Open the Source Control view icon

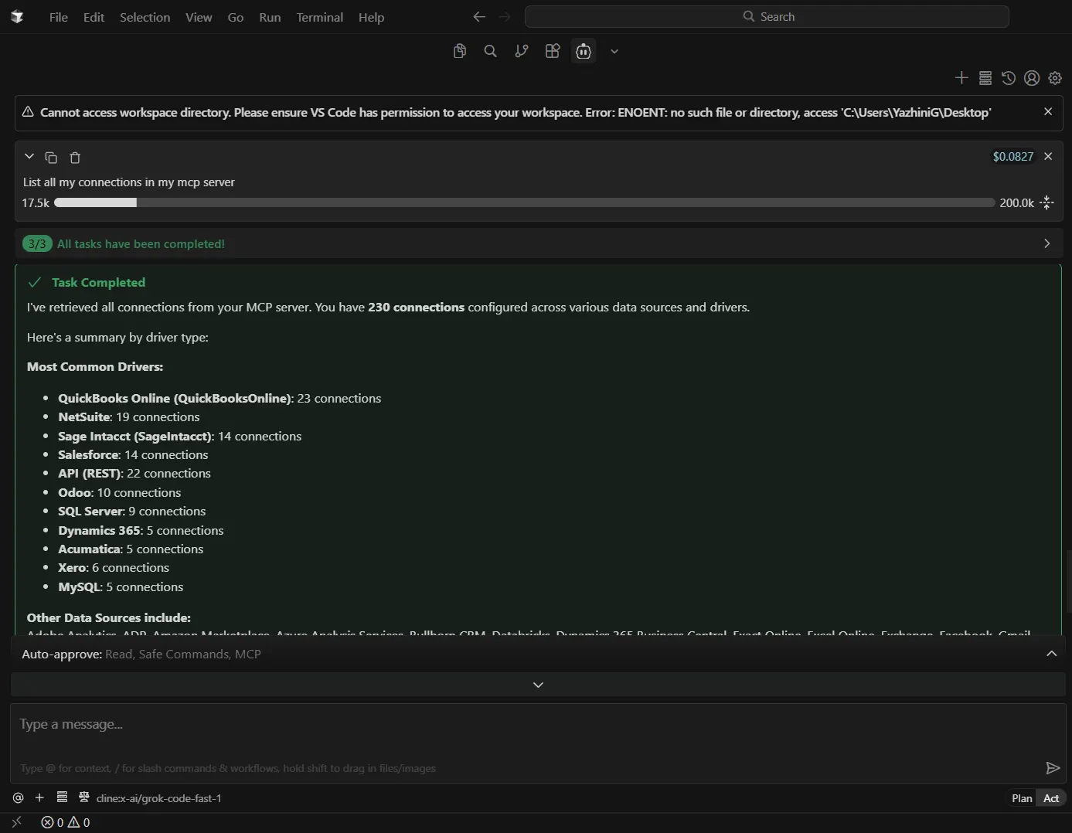pos(522,51)
